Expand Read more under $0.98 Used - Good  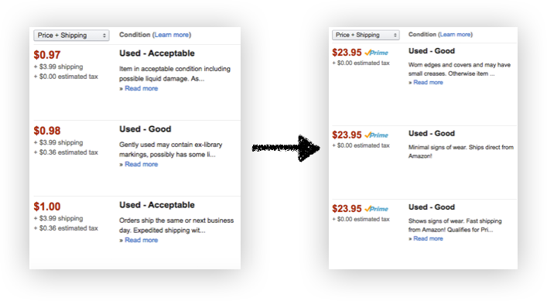coord(142,164)
